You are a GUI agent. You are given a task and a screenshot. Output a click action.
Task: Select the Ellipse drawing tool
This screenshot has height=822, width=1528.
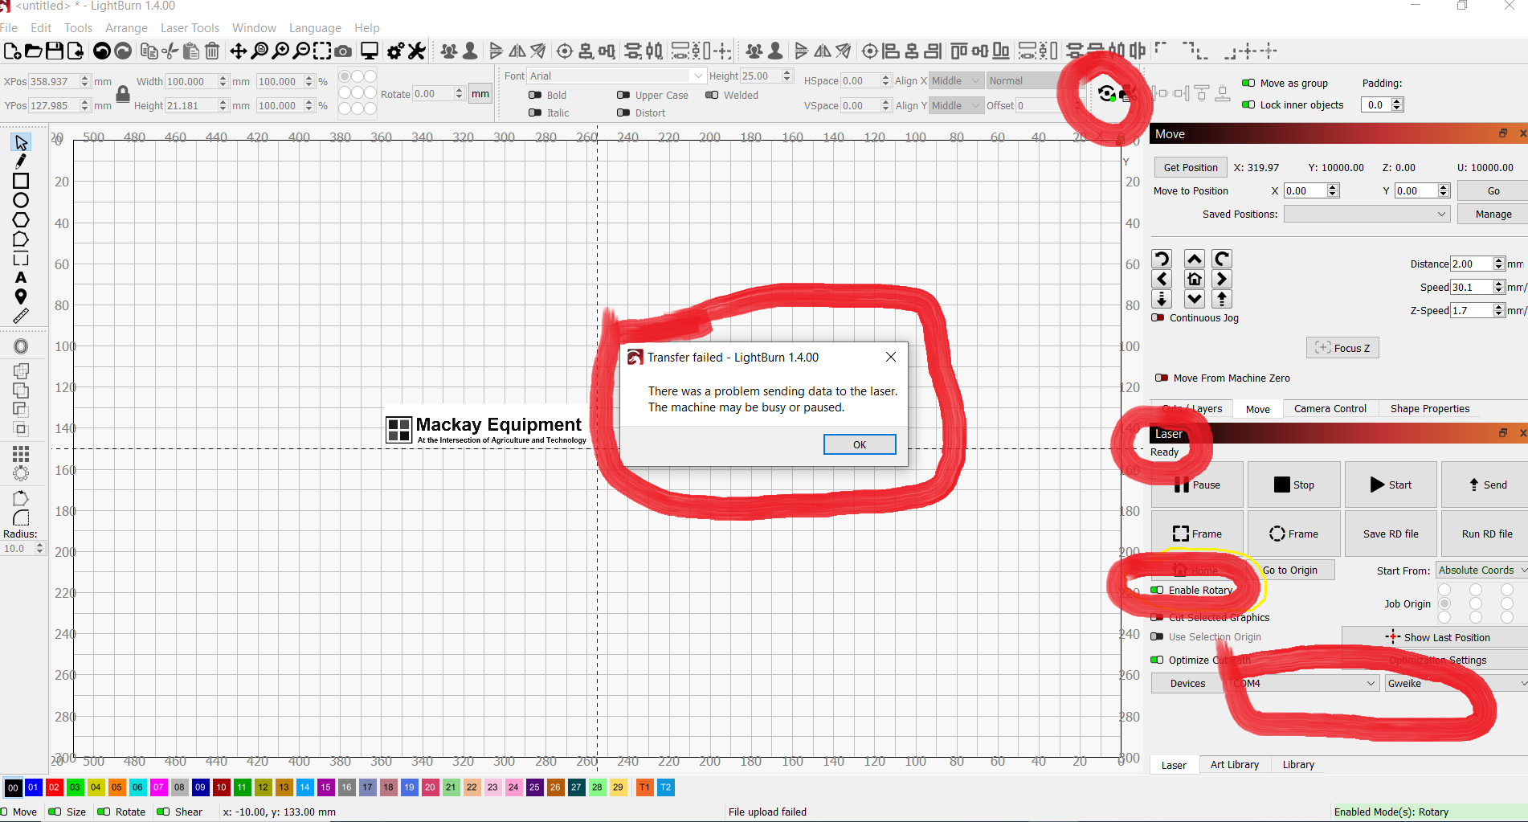[22, 199]
